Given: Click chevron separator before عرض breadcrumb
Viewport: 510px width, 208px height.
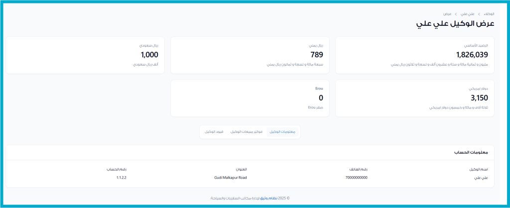Looking at the screenshot, I should [456, 14].
